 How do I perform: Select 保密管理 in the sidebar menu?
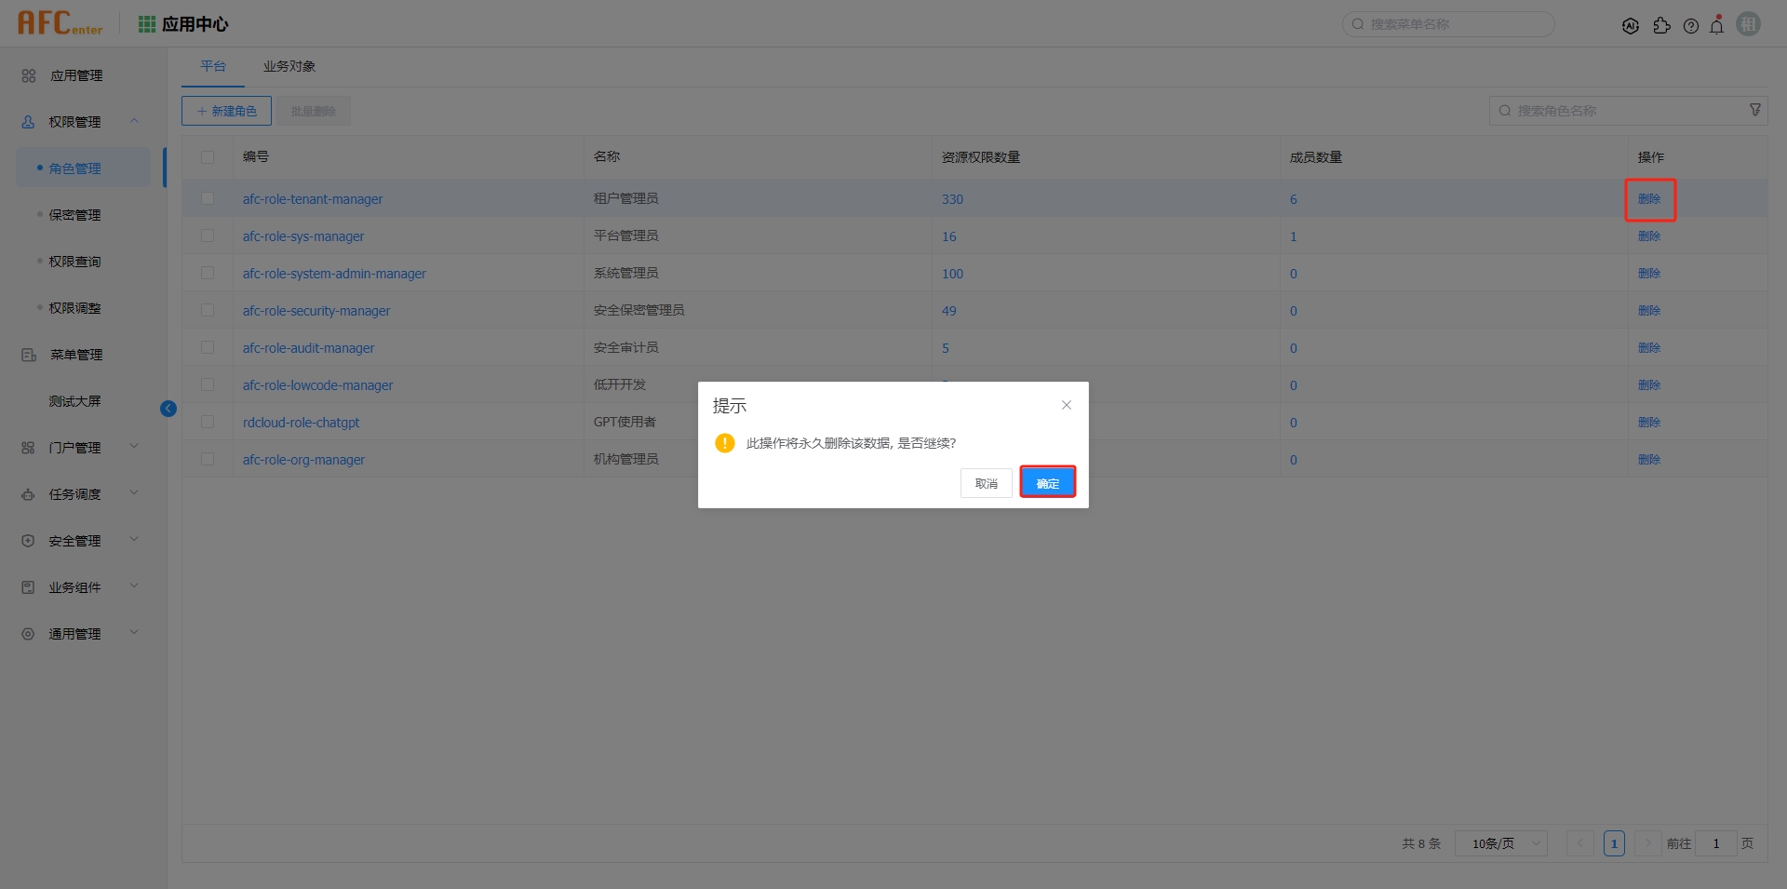pos(75,214)
